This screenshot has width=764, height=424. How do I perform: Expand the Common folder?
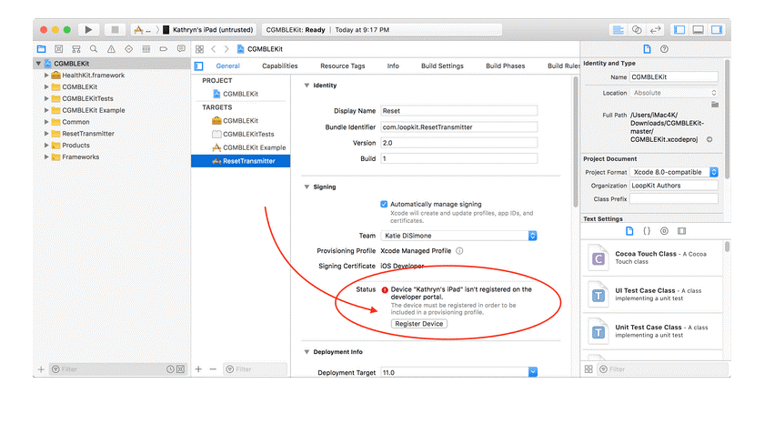point(46,122)
